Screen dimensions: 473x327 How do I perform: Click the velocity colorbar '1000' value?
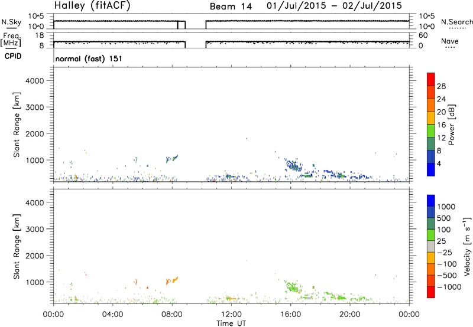(446, 207)
